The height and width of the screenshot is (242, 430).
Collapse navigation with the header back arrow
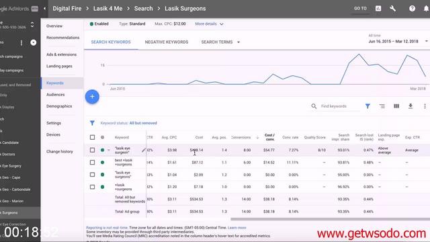[x=45, y=9]
